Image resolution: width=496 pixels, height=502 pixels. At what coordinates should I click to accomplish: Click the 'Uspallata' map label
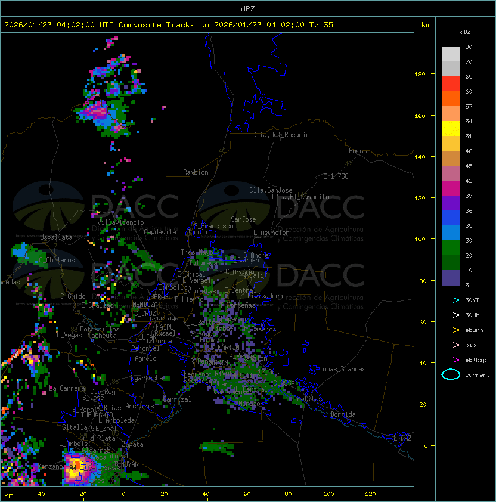pos(56,237)
